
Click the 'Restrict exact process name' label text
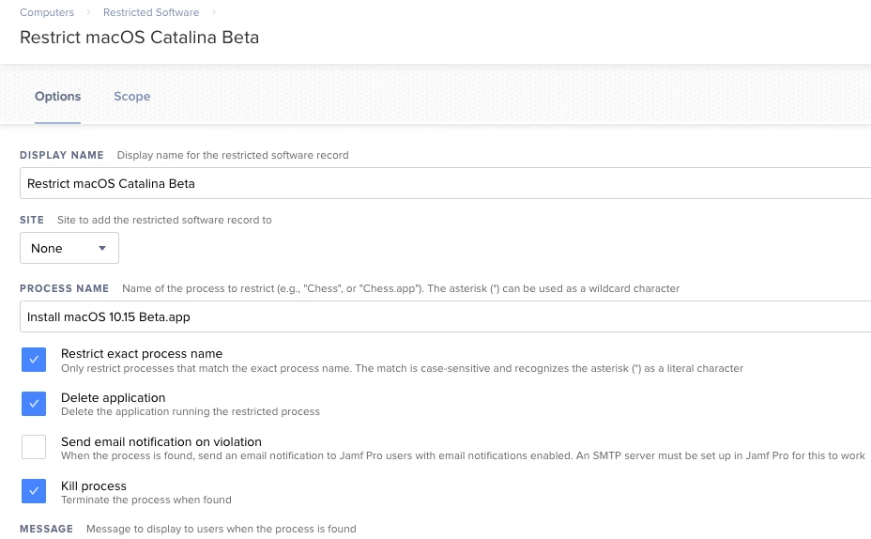tap(142, 353)
